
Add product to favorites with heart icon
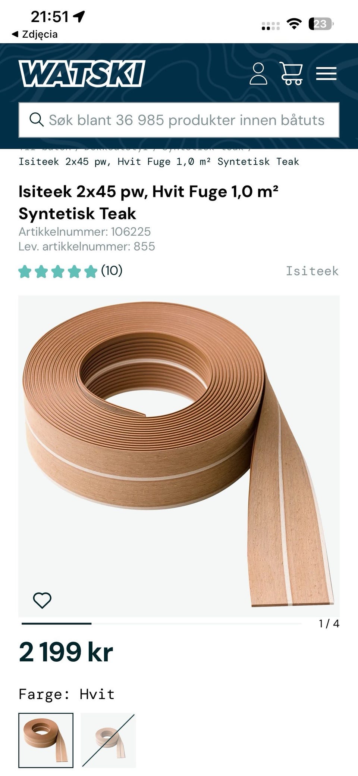[42, 600]
